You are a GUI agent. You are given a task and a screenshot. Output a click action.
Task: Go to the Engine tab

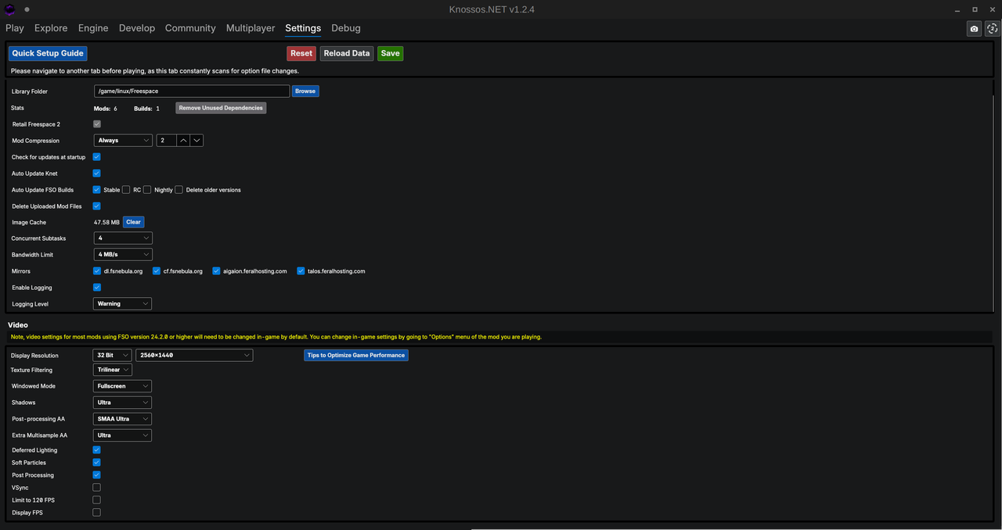[93, 28]
